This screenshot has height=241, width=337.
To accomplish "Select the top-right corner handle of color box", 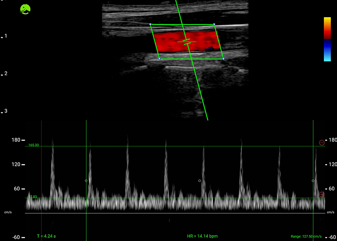I will point(214,25).
